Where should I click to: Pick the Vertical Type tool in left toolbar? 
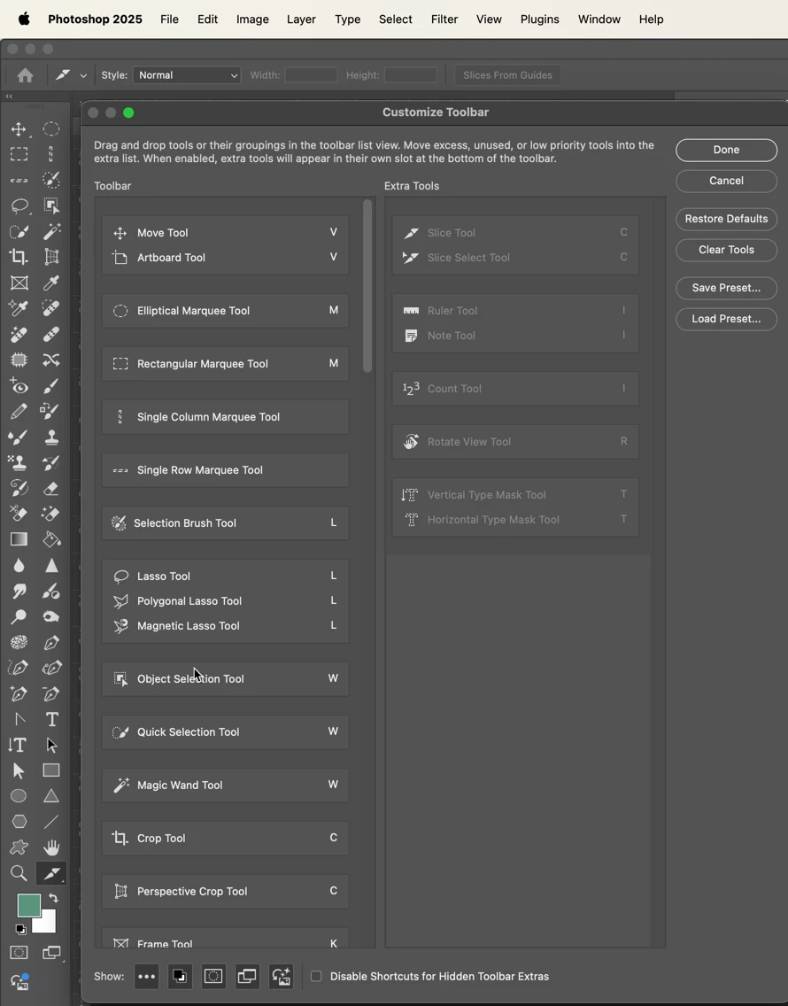(x=18, y=745)
